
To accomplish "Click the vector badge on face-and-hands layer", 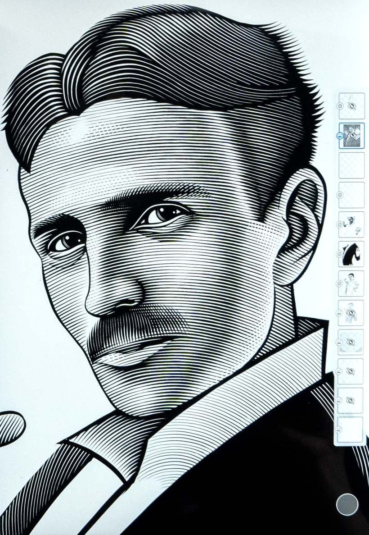I will [x=339, y=224].
